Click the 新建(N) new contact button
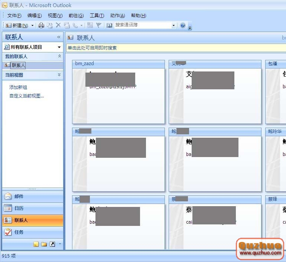The width and height of the screenshot is (286, 262). pos(17,25)
